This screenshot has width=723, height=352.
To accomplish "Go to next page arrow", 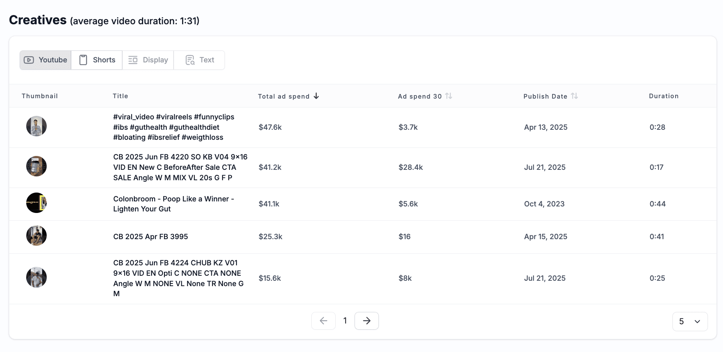I will (367, 321).
